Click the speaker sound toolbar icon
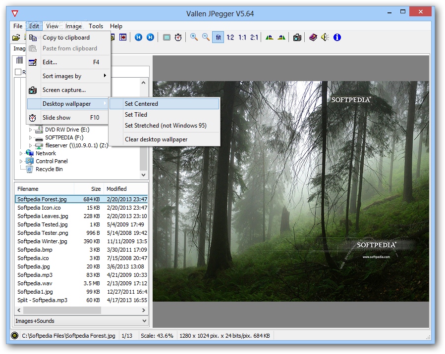The image size is (445, 354). point(325,38)
